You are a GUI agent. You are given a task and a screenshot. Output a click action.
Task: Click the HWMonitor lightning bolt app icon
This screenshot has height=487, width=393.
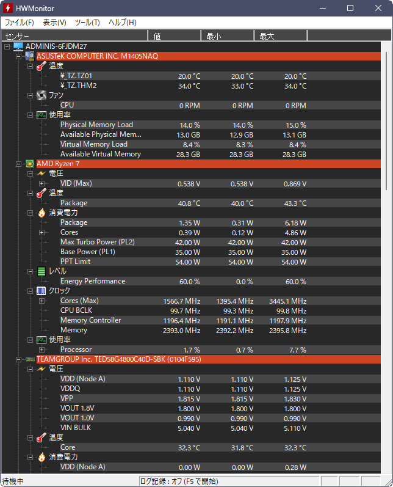click(8, 8)
